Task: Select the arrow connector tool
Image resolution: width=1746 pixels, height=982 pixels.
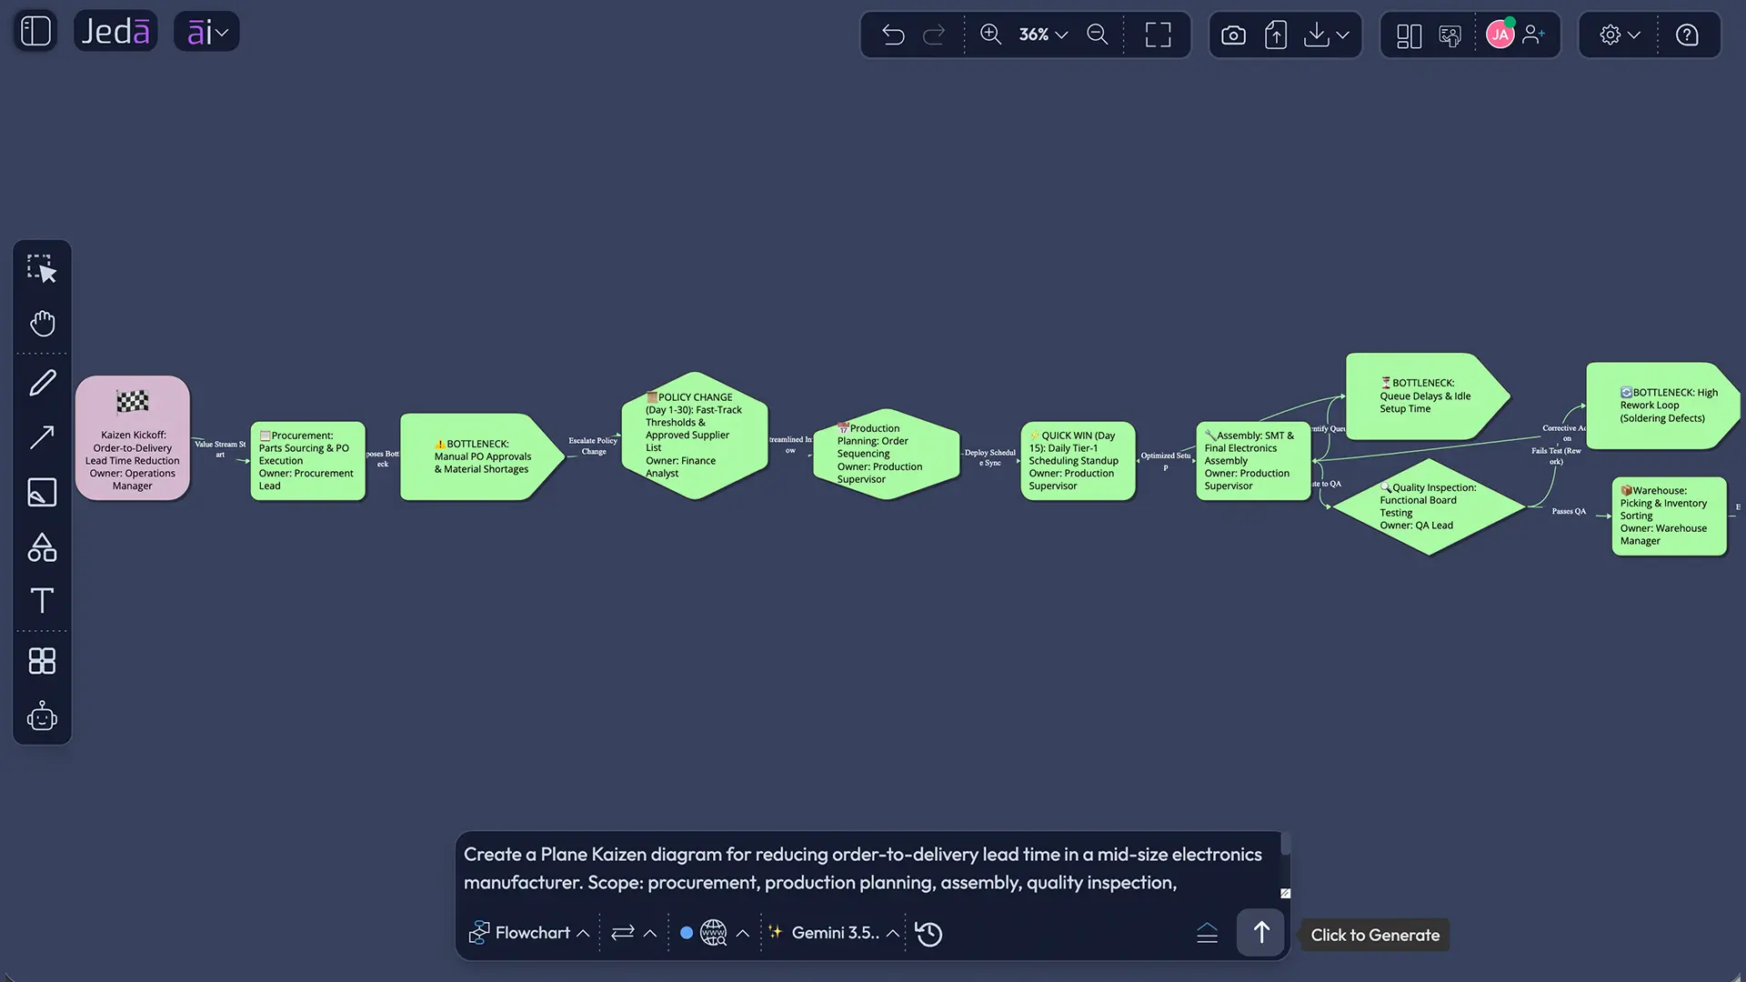Action: pos(42,437)
